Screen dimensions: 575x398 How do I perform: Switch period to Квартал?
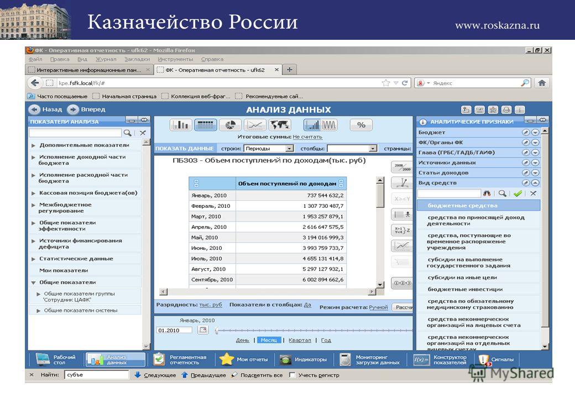click(300, 340)
